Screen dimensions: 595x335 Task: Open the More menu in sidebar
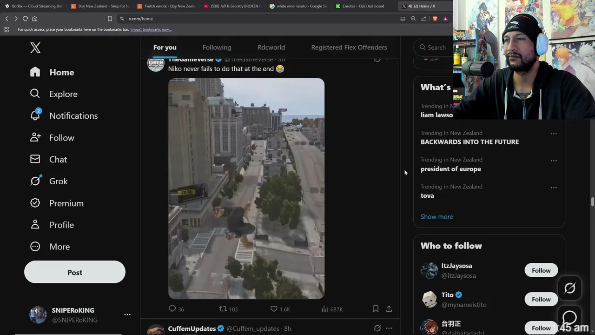[x=50, y=247]
